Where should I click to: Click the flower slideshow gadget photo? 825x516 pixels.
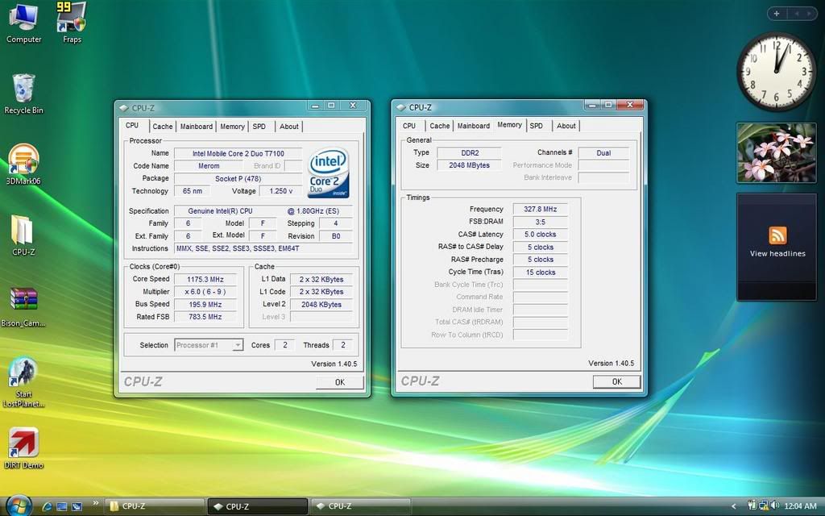click(x=777, y=152)
